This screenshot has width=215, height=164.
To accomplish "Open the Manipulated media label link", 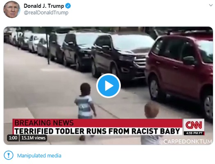I will click(39, 156).
